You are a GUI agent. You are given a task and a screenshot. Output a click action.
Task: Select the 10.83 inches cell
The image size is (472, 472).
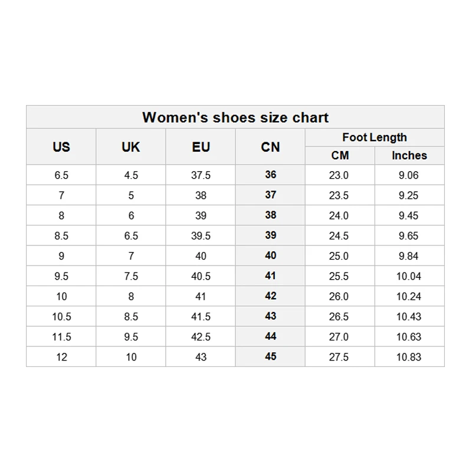(x=408, y=357)
